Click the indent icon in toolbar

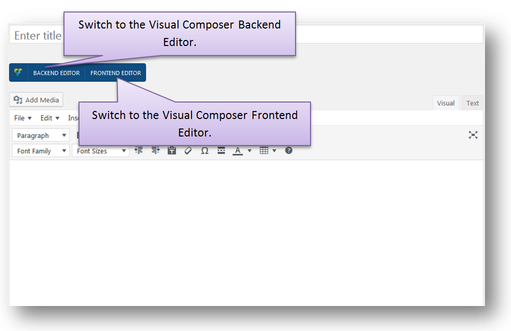pyautogui.click(x=155, y=150)
